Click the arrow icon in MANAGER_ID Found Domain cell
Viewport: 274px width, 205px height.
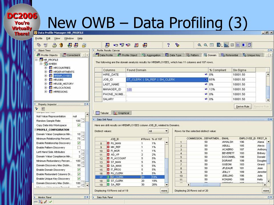click(x=206, y=89)
